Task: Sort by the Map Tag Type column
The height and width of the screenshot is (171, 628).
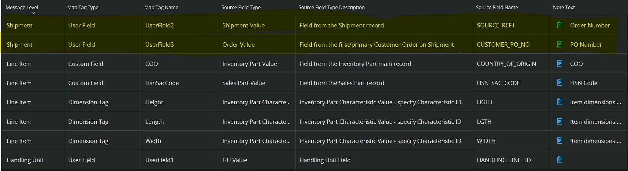Action: click(83, 7)
